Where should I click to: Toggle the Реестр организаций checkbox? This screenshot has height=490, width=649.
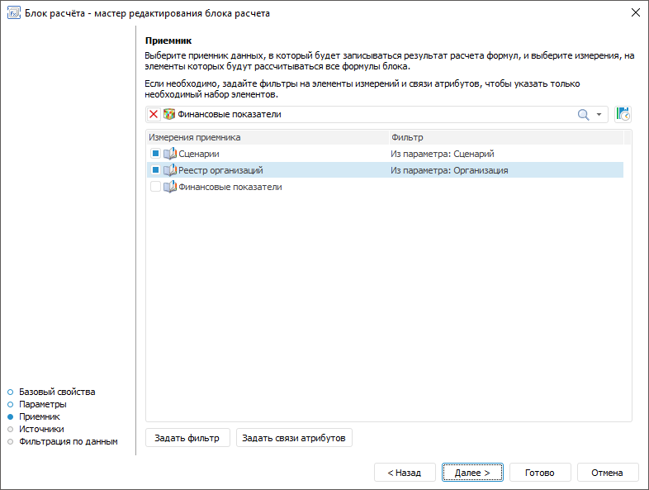[155, 170]
